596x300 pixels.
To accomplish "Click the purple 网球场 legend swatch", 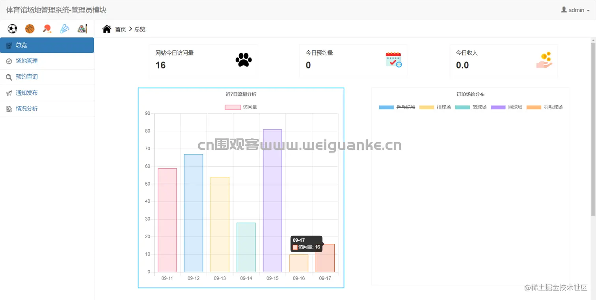I will 498,107.
